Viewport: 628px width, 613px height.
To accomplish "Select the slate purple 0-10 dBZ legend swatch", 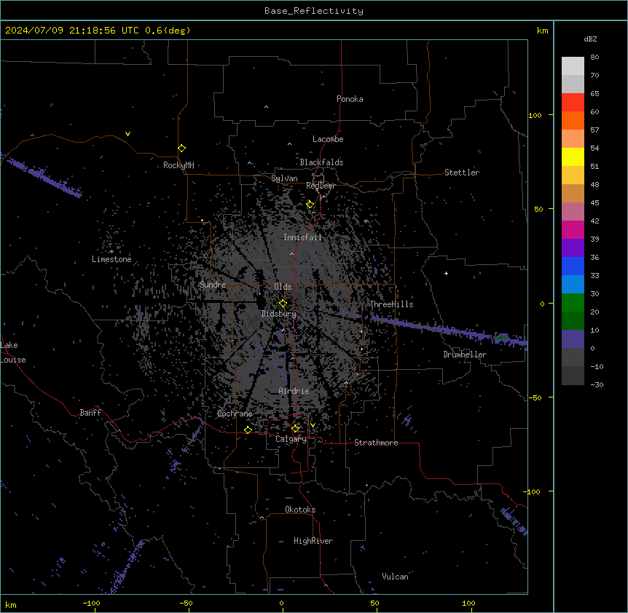I will 573,339.
